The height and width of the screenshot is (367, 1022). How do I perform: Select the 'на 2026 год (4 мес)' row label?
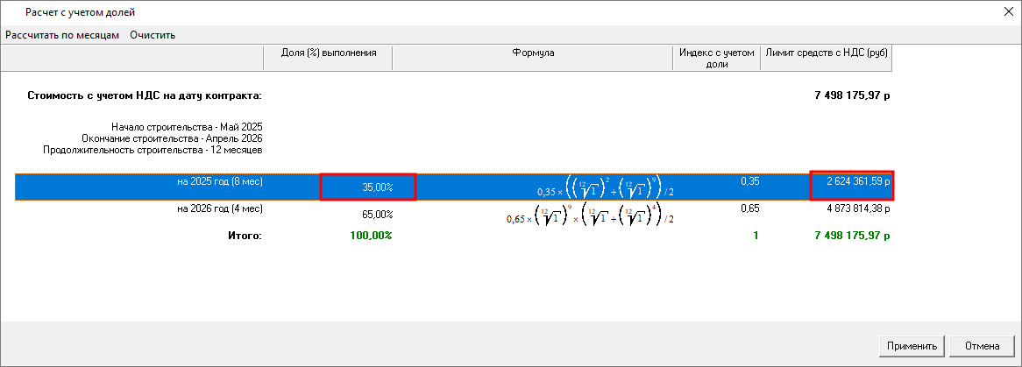pyautogui.click(x=219, y=209)
